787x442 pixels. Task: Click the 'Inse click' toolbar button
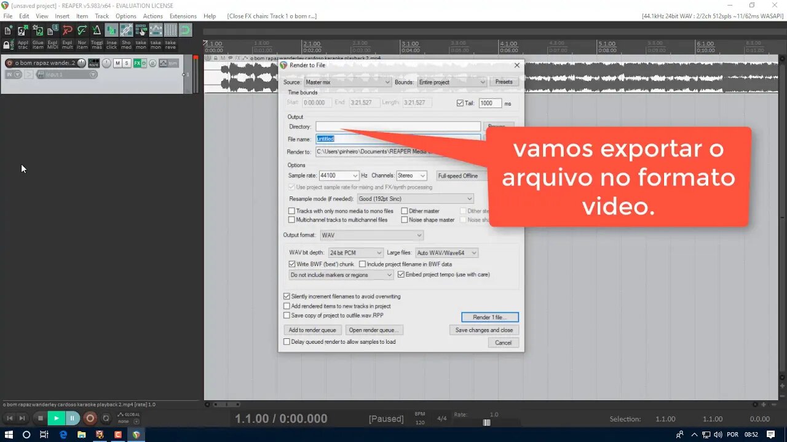(x=111, y=45)
